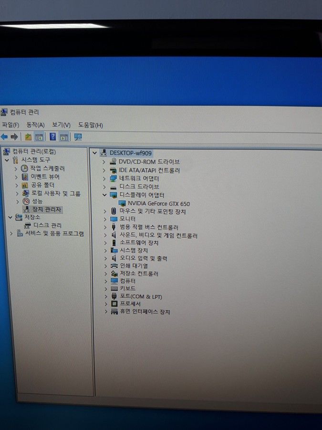Select 공유 폴더 in left tree

click(43, 185)
